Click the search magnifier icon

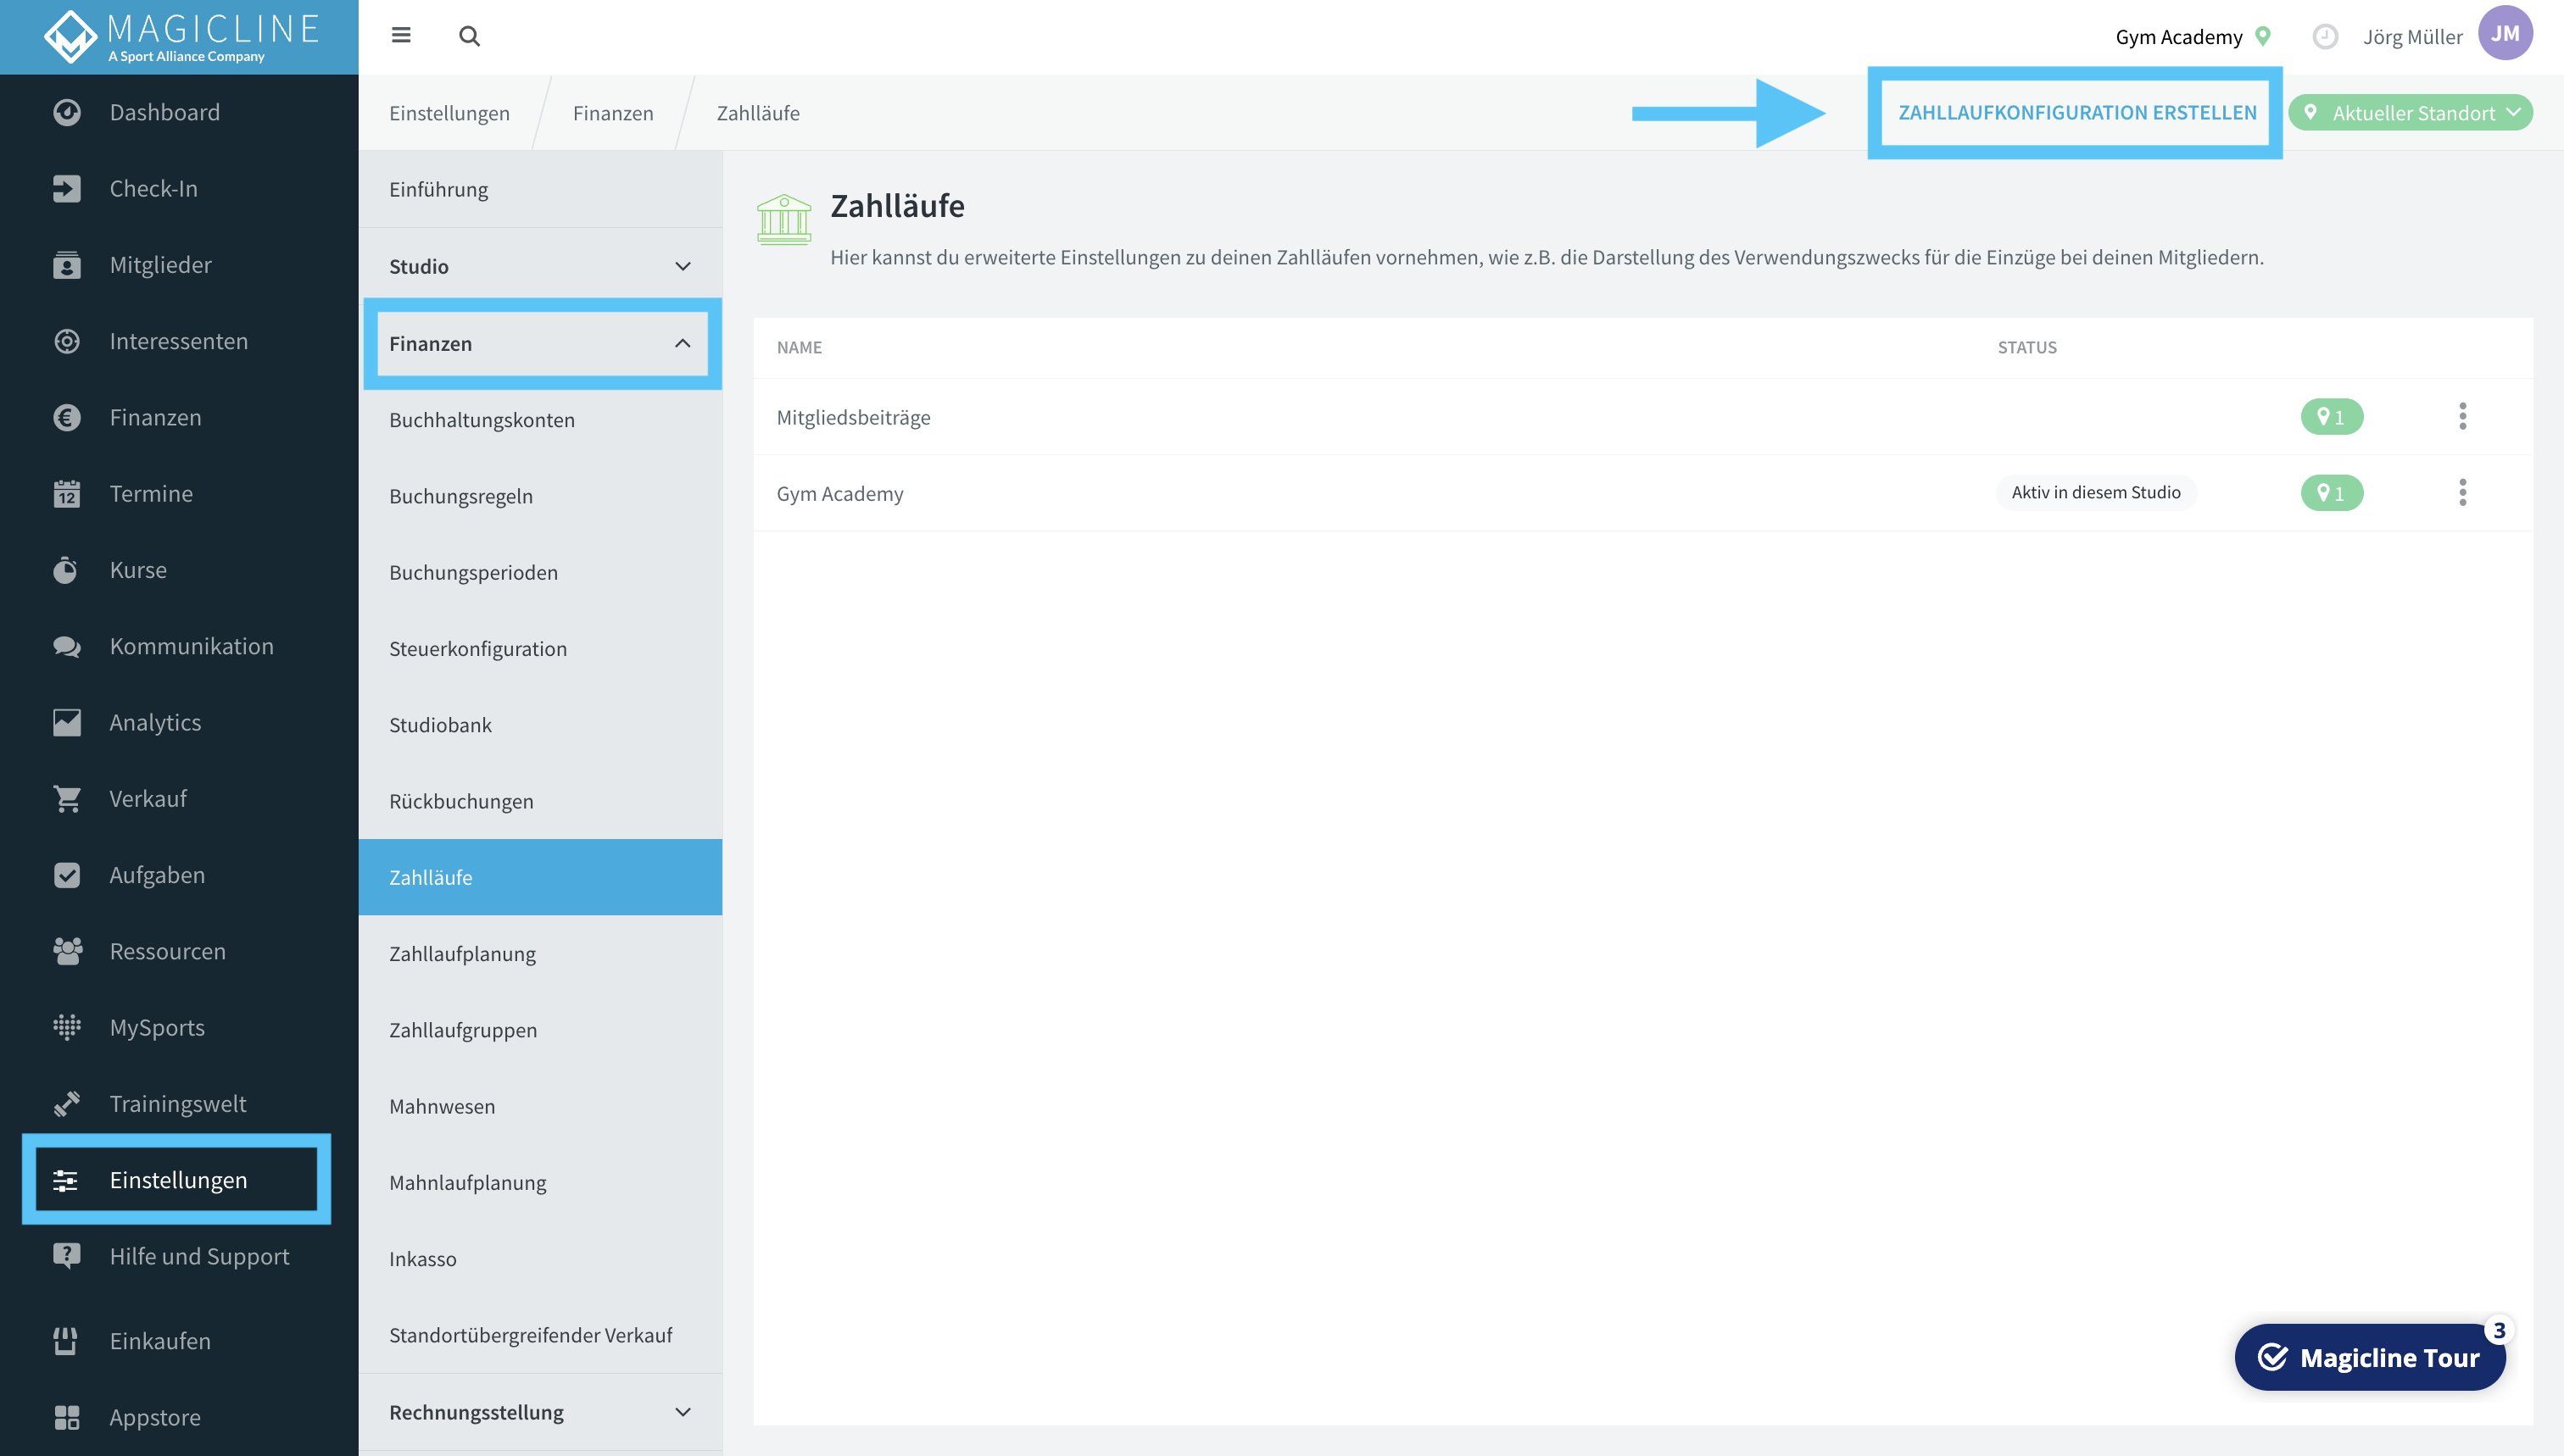(x=469, y=36)
